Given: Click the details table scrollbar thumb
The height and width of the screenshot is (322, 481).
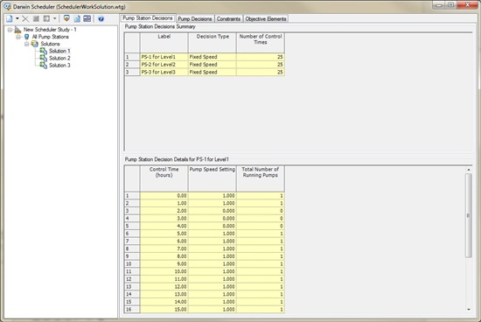Looking at the screenshot, I should pyautogui.click(x=469, y=215).
